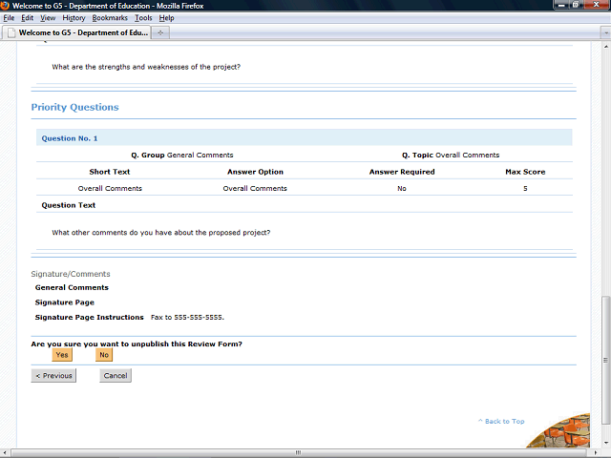Click the Firefox logo in title bar
Image resolution: width=611 pixels, height=458 pixels.
(x=6, y=6)
